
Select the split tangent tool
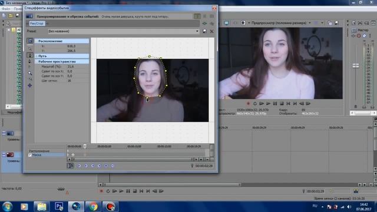30,67
